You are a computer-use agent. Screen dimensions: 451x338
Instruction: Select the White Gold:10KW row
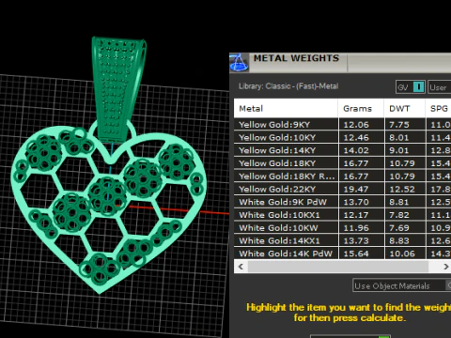click(x=343, y=227)
